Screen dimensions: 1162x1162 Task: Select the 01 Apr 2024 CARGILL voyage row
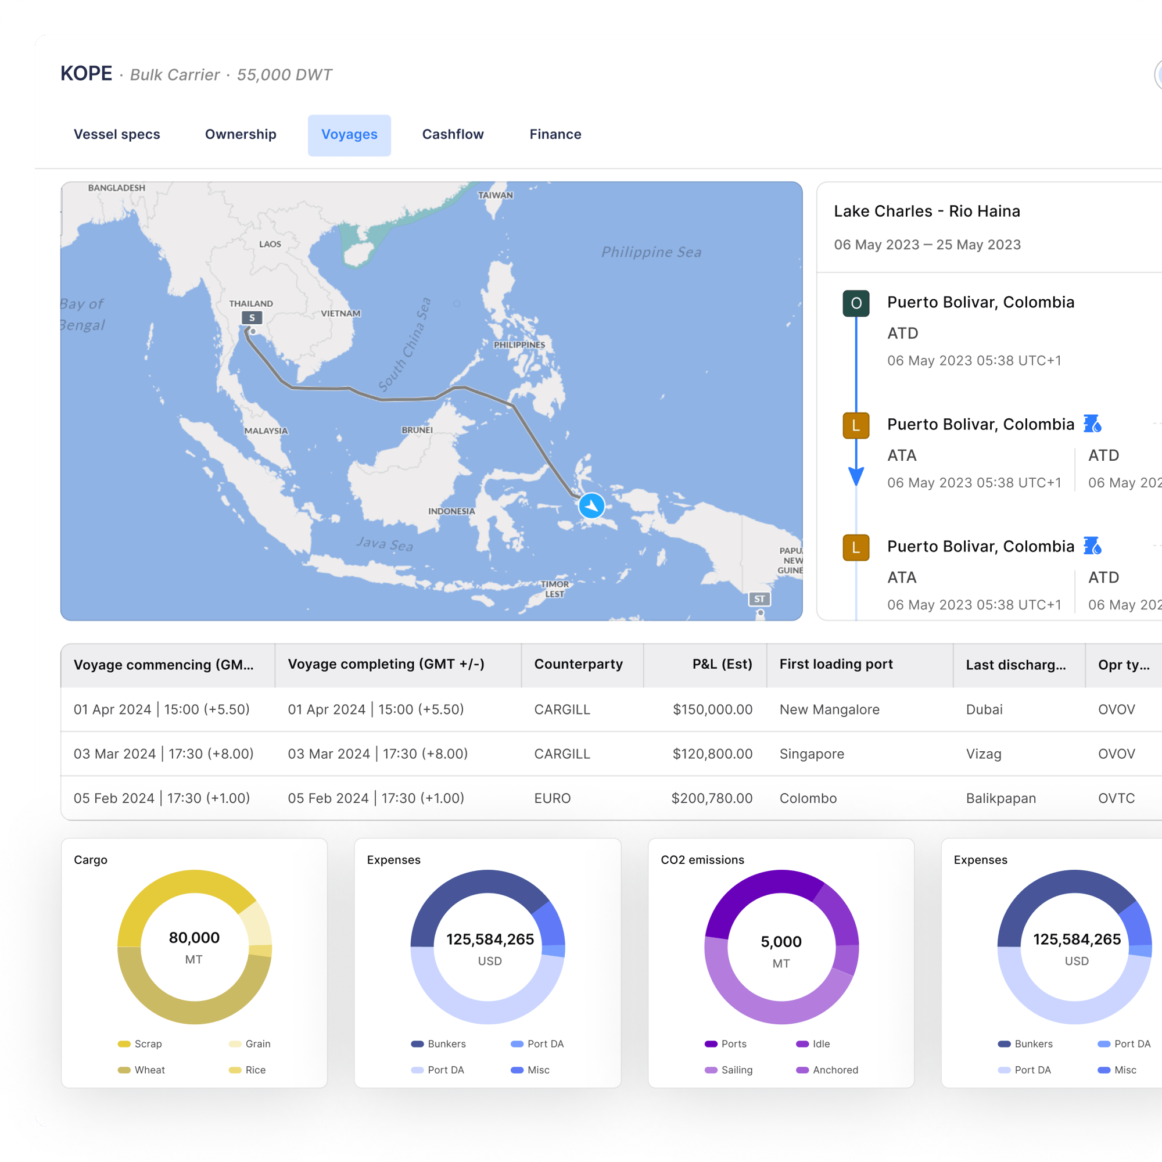[611, 710]
